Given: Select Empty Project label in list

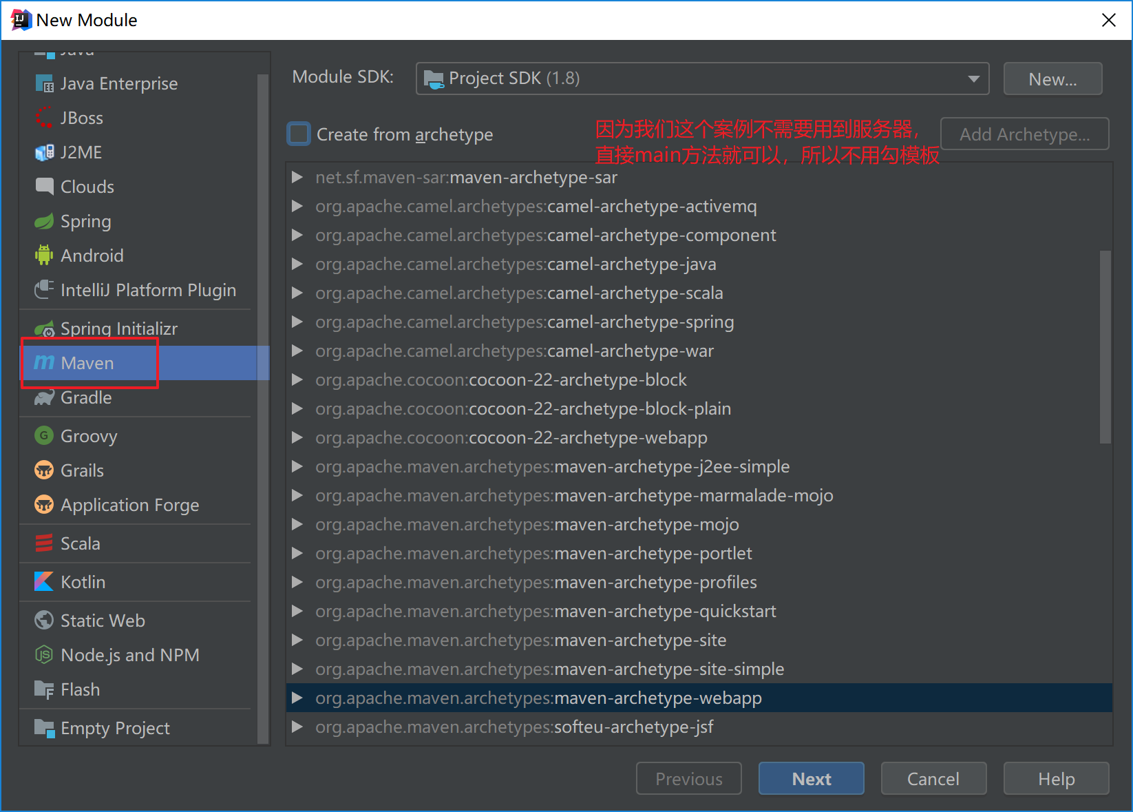Looking at the screenshot, I should coord(115,728).
